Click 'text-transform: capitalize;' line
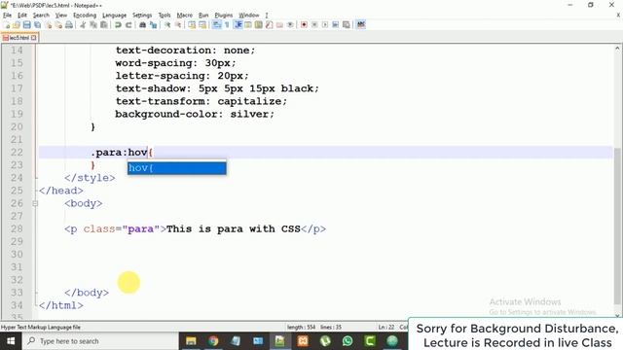This screenshot has width=623, height=350. coord(202,101)
